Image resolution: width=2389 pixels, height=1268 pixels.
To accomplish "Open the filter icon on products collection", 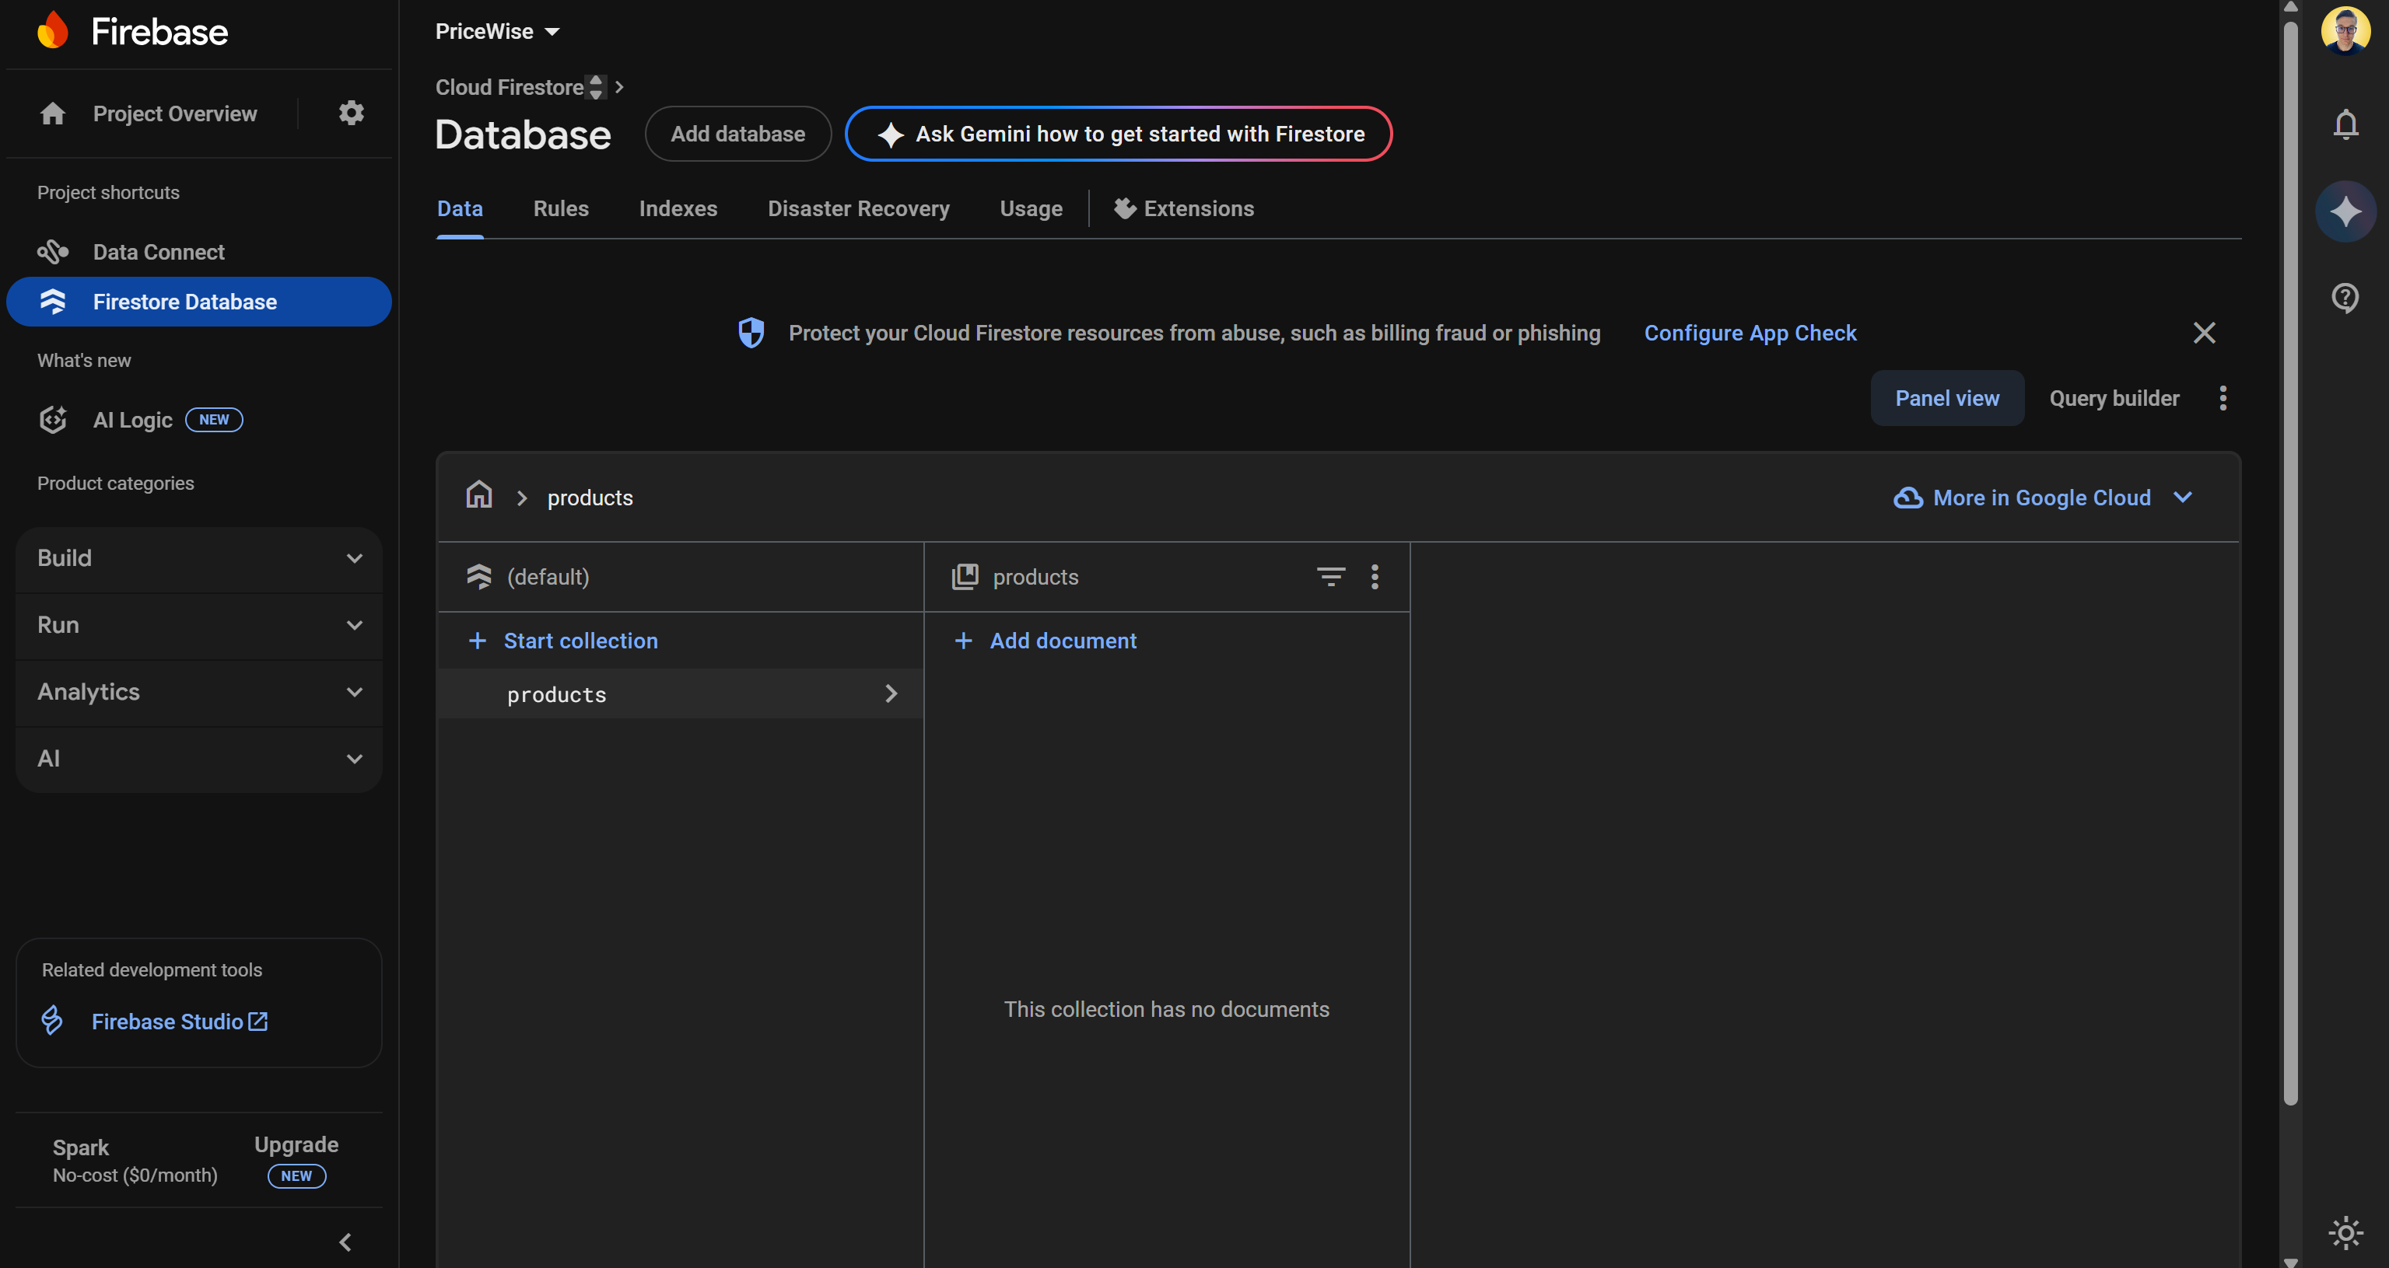I will coord(1331,575).
